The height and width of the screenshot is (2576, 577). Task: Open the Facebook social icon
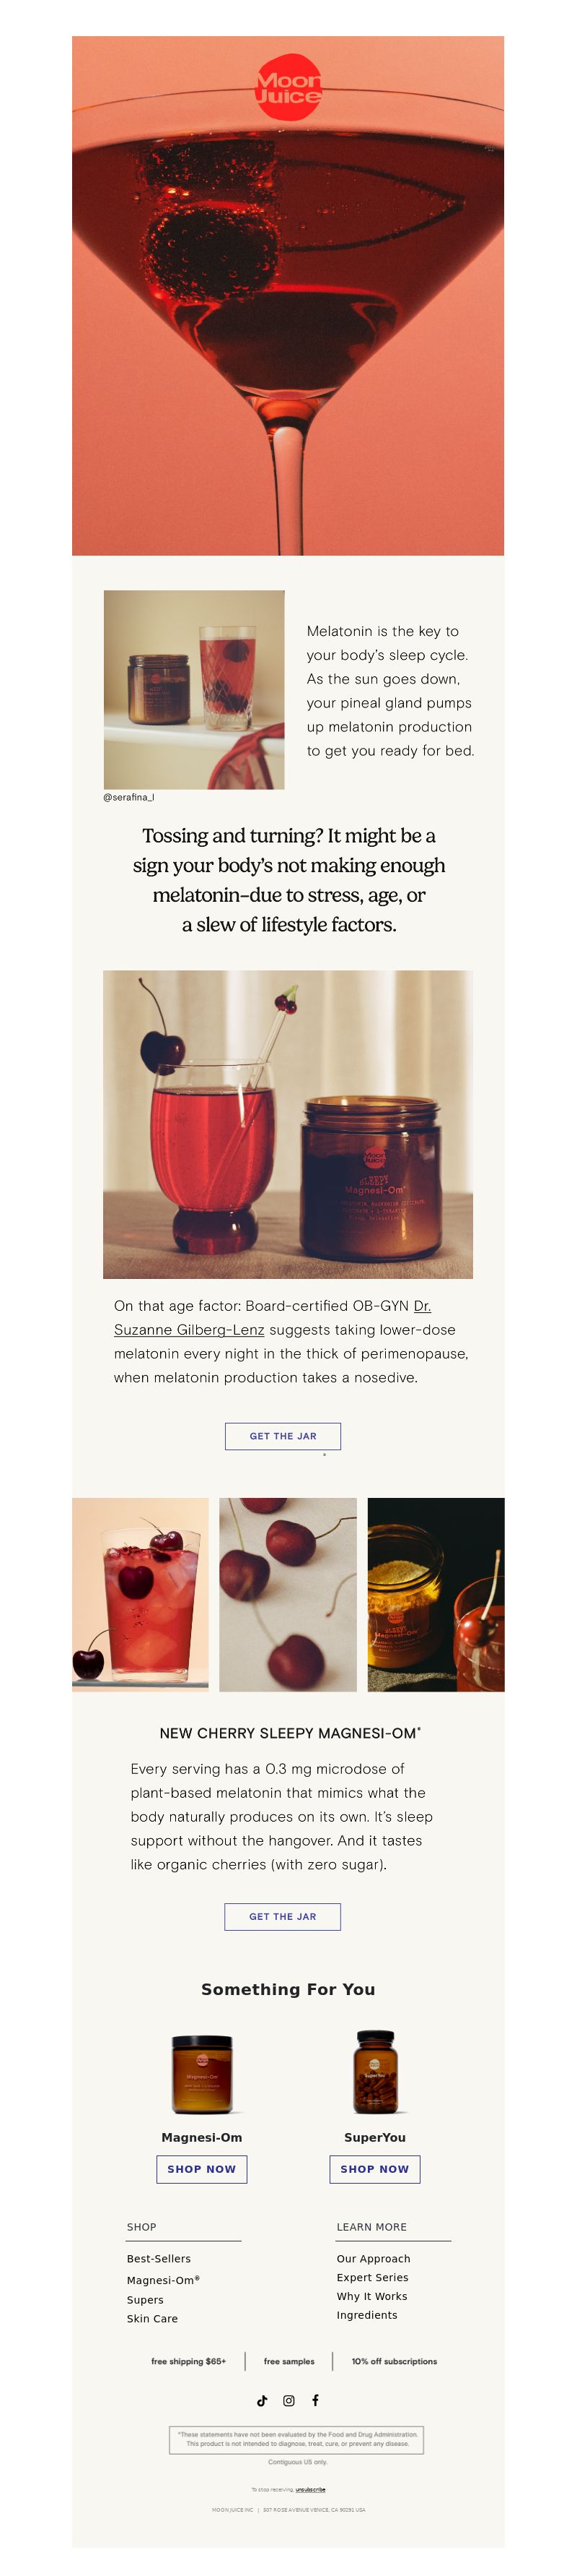tap(315, 2400)
